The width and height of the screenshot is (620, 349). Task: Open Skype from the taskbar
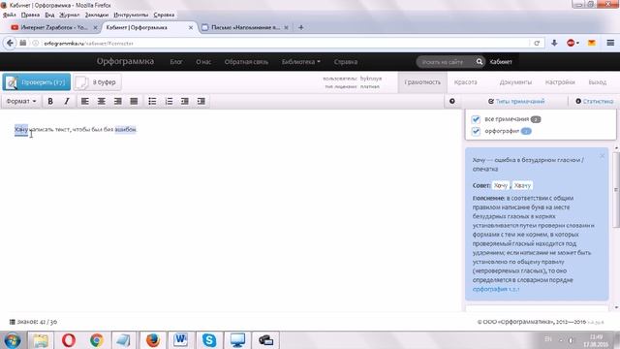[209, 340]
